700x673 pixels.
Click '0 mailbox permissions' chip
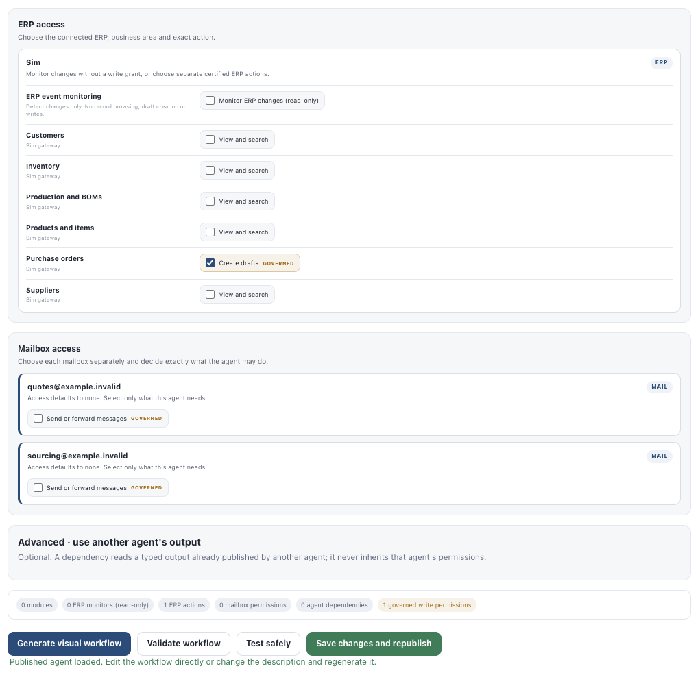[253, 605]
